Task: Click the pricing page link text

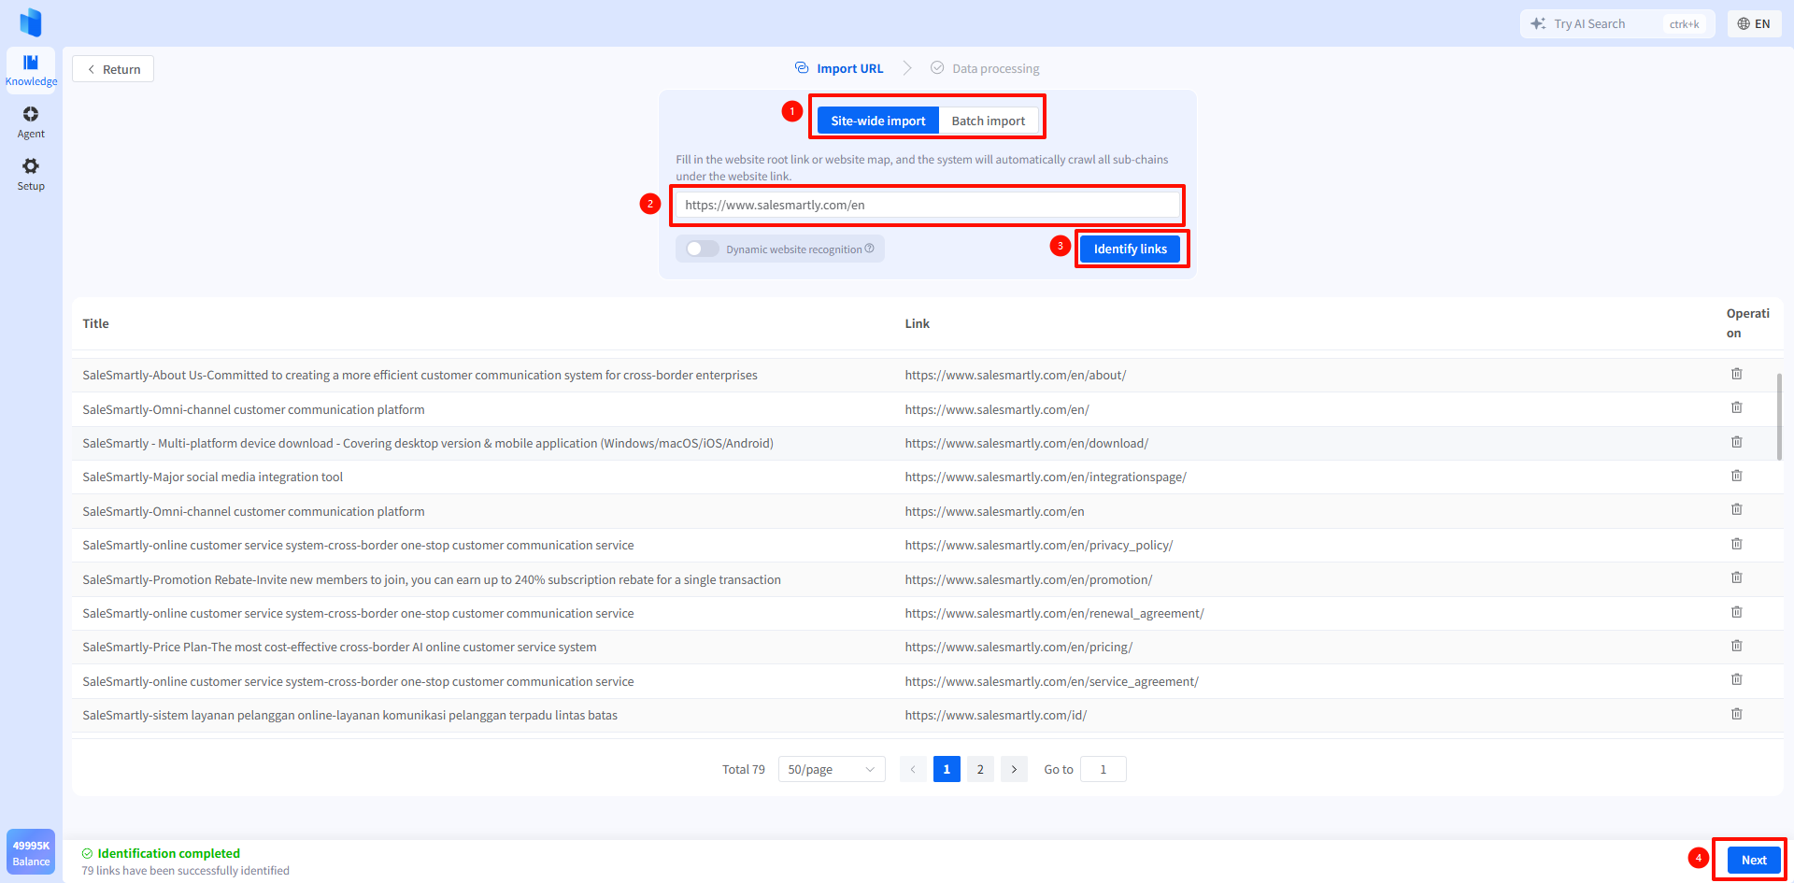Action: 1018,647
